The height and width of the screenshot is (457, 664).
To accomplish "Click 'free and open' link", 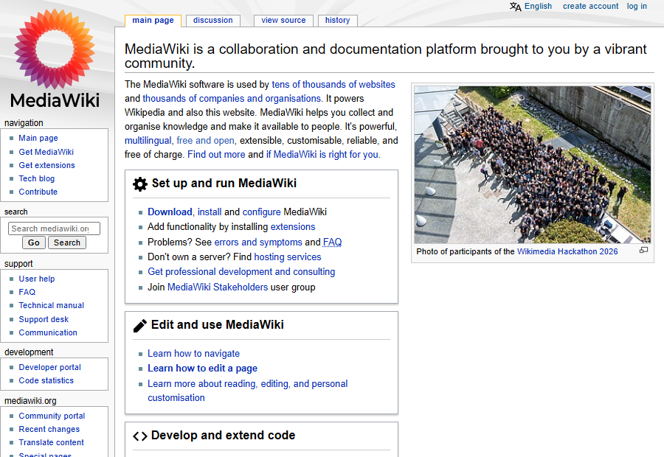I will click(205, 141).
